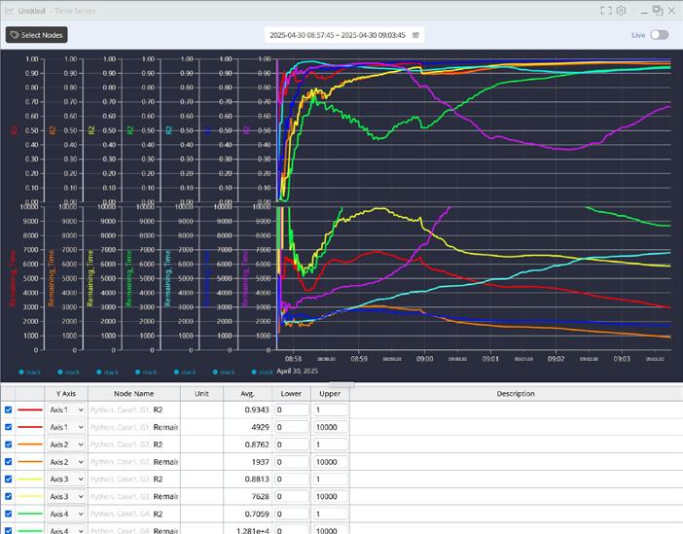Click the Time Series chart icon in the title bar
The image size is (683, 534).
click(x=9, y=11)
